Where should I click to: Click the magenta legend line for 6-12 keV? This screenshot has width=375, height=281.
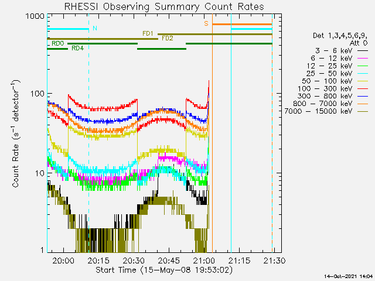coord(363,59)
